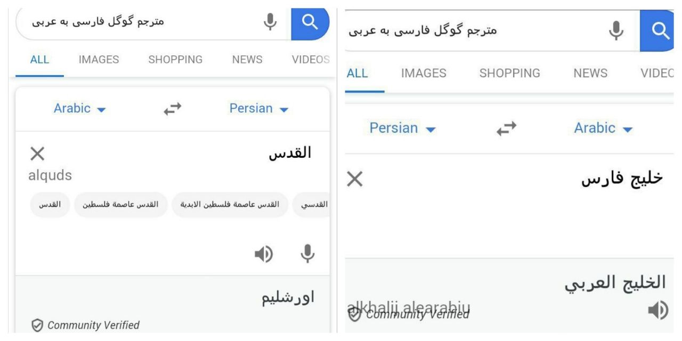
Task: Tap the microphone in left search bar
Action: coord(271,22)
